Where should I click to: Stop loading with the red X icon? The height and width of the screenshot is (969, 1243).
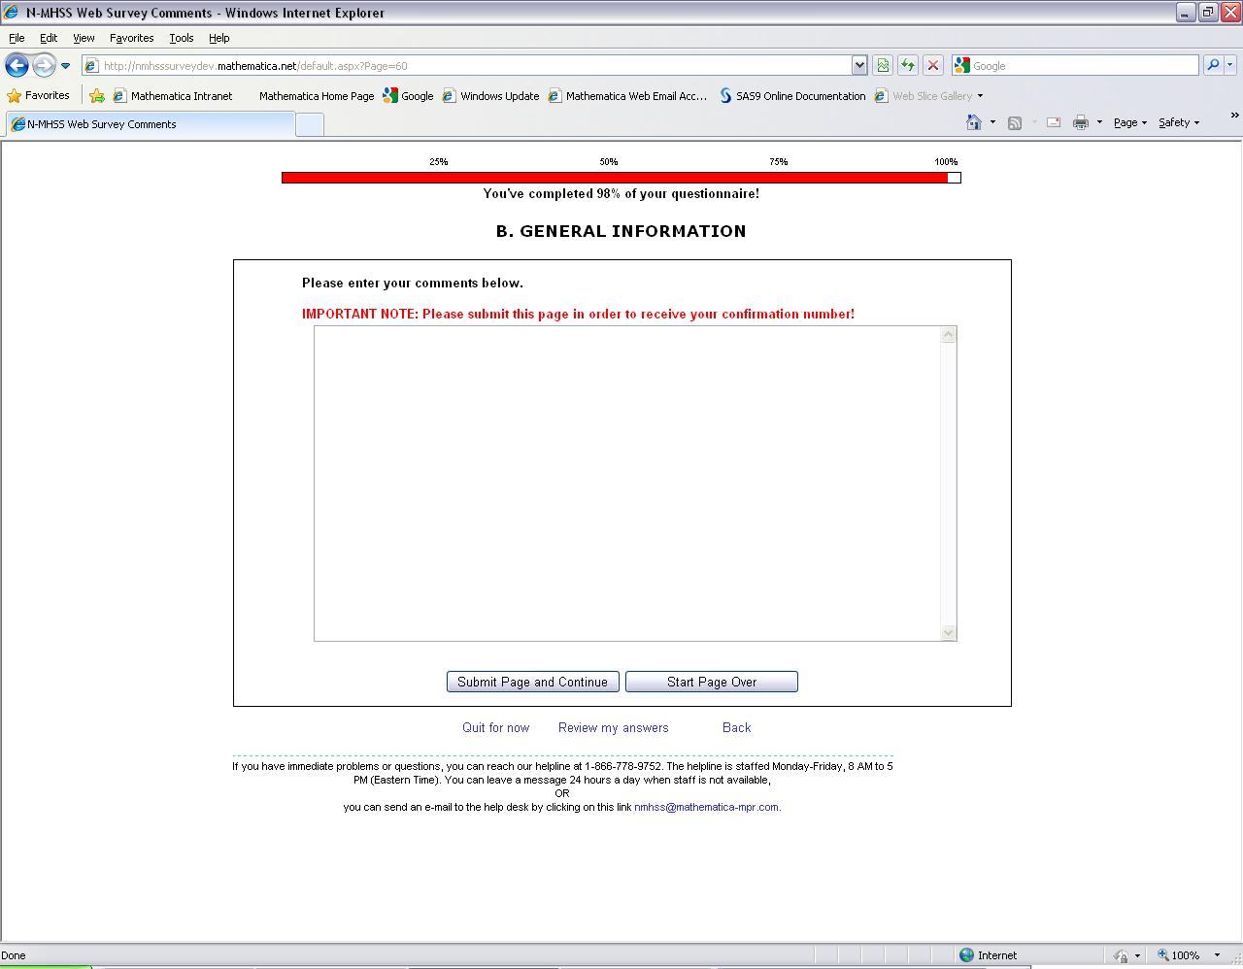[933, 65]
